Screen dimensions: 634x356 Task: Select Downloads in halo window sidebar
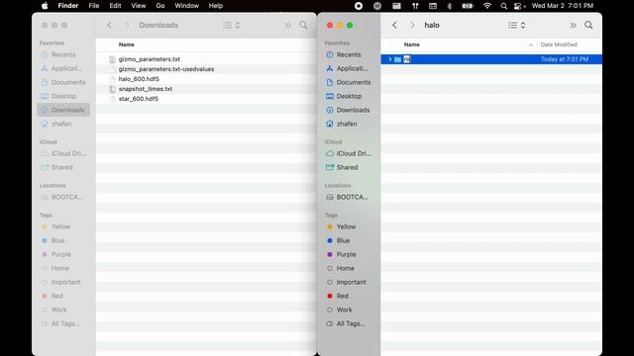[348, 110]
